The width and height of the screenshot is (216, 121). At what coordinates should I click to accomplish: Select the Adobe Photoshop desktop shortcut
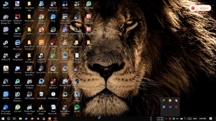pos(18,97)
